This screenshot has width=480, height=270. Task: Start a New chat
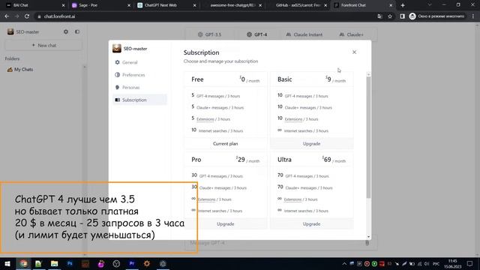point(43,45)
